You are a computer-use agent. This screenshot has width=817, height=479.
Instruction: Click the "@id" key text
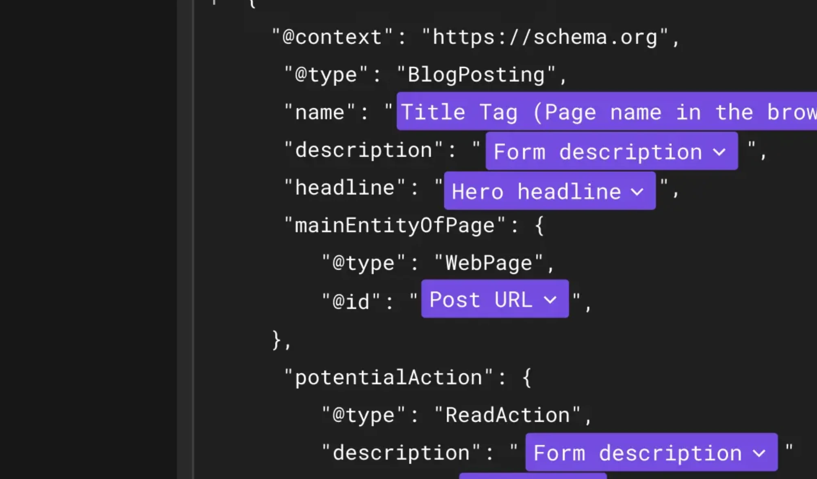tap(351, 301)
